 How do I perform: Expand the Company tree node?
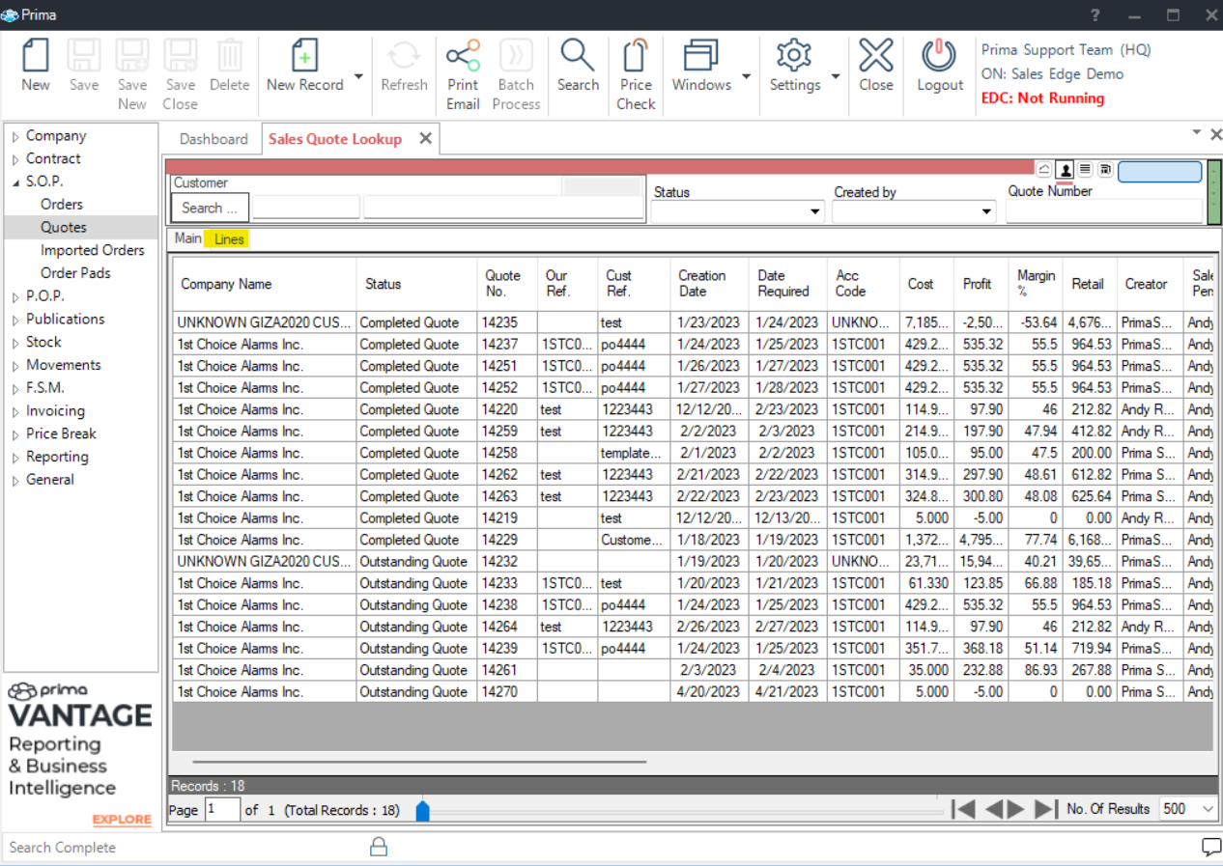click(x=15, y=136)
